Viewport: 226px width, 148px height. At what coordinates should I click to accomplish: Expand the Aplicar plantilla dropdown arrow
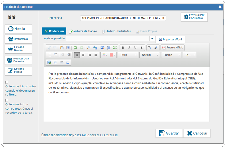click(152, 39)
